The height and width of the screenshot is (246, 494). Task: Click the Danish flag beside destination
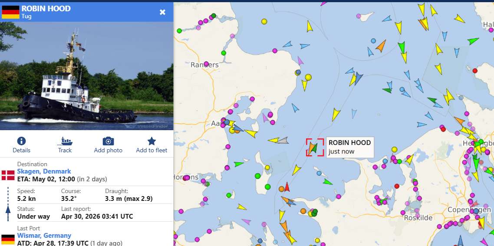[x=8, y=175]
